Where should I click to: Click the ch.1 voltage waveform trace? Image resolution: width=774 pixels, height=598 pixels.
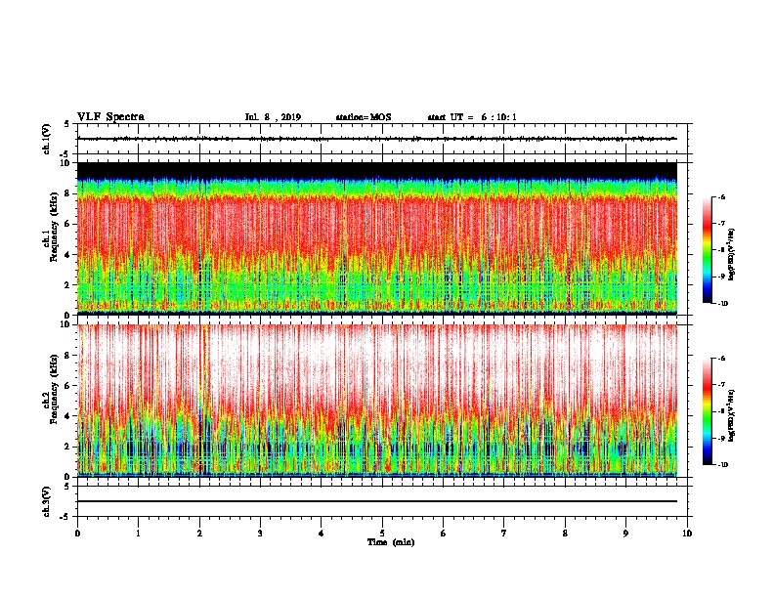(x=377, y=139)
